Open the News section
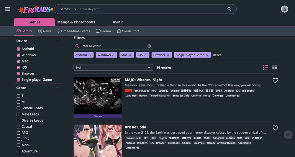Screen dimensions: 295x157 pos(45,31)
